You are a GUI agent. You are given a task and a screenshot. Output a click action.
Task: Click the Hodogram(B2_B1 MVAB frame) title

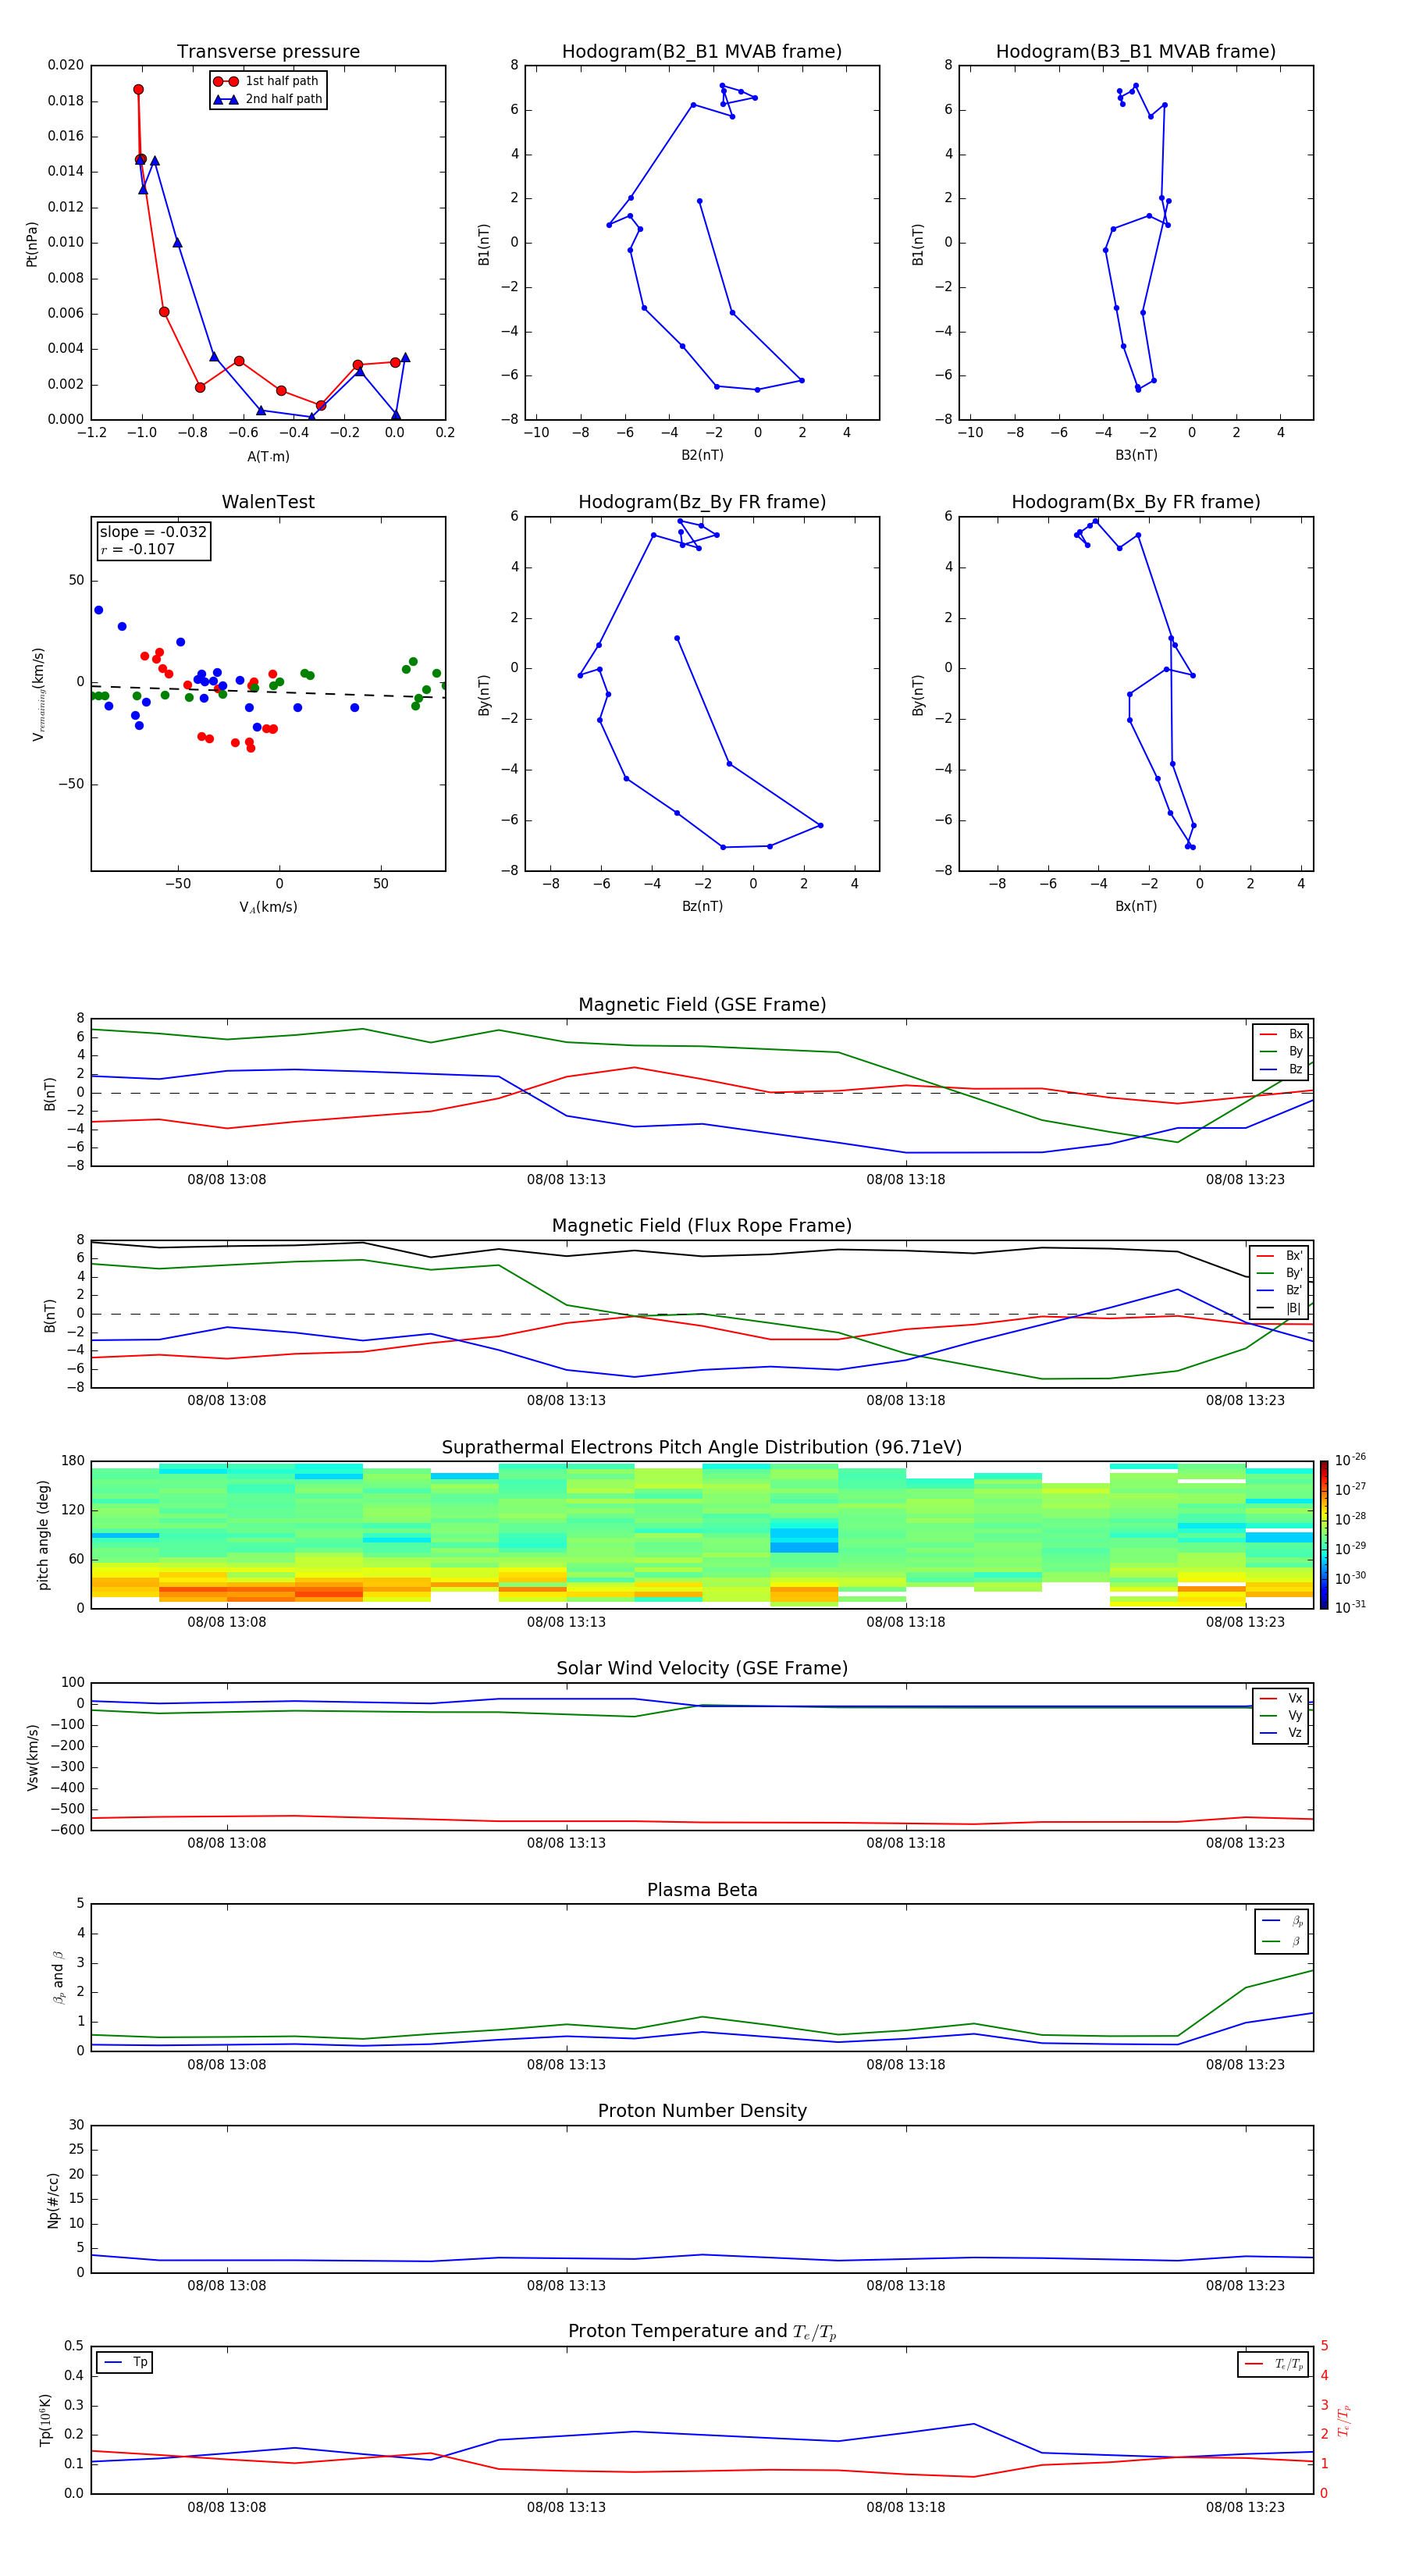pyautogui.click(x=702, y=52)
